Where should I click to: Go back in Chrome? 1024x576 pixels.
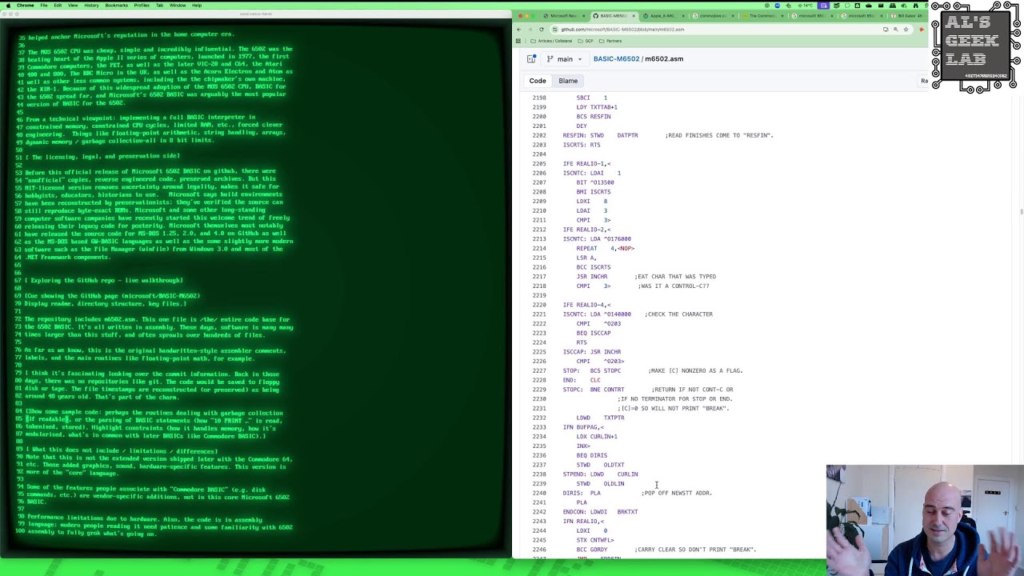518,30
